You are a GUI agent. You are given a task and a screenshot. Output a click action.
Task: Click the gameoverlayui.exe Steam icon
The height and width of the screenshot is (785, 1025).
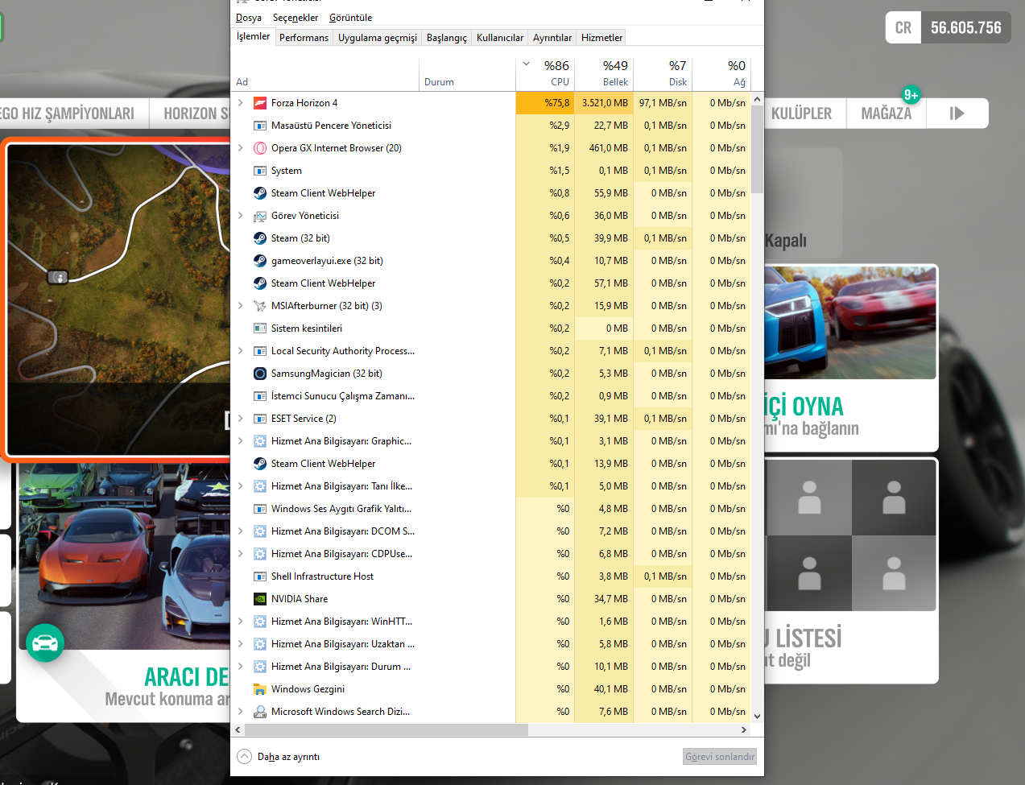coord(260,261)
